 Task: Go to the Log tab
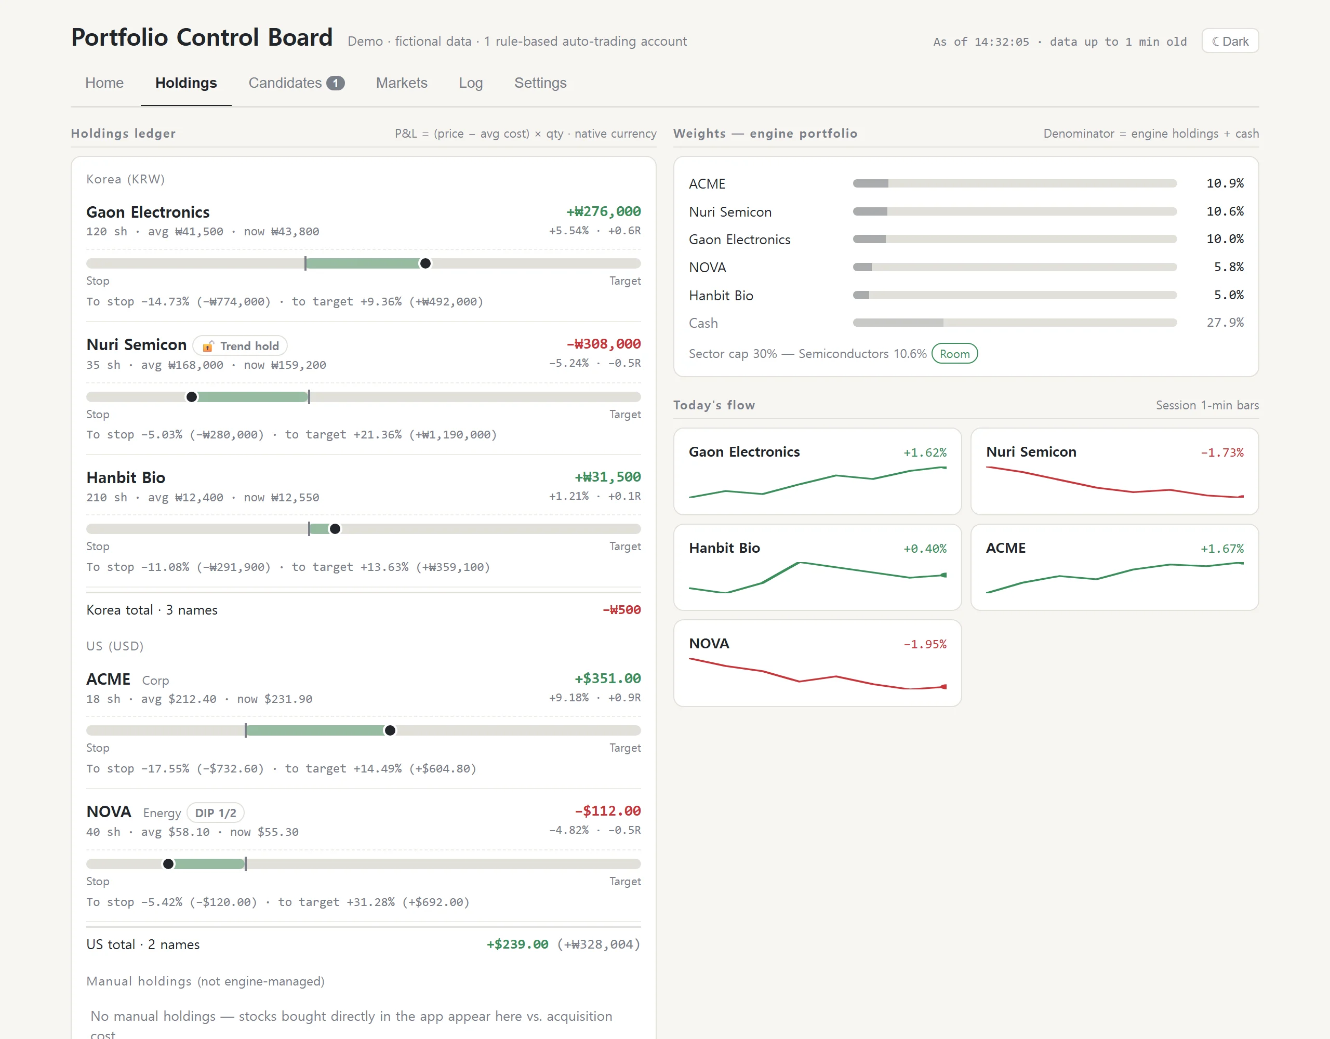pos(471,83)
